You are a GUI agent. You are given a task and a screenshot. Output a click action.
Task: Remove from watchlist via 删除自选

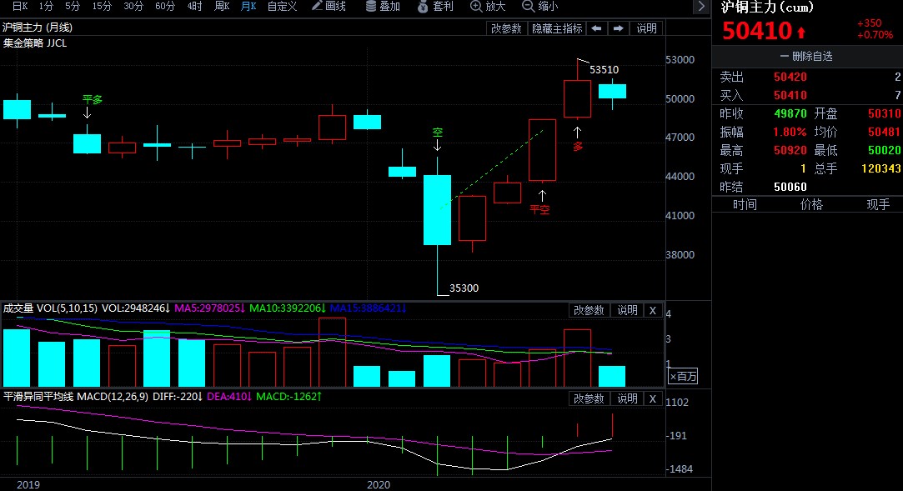(806, 57)
